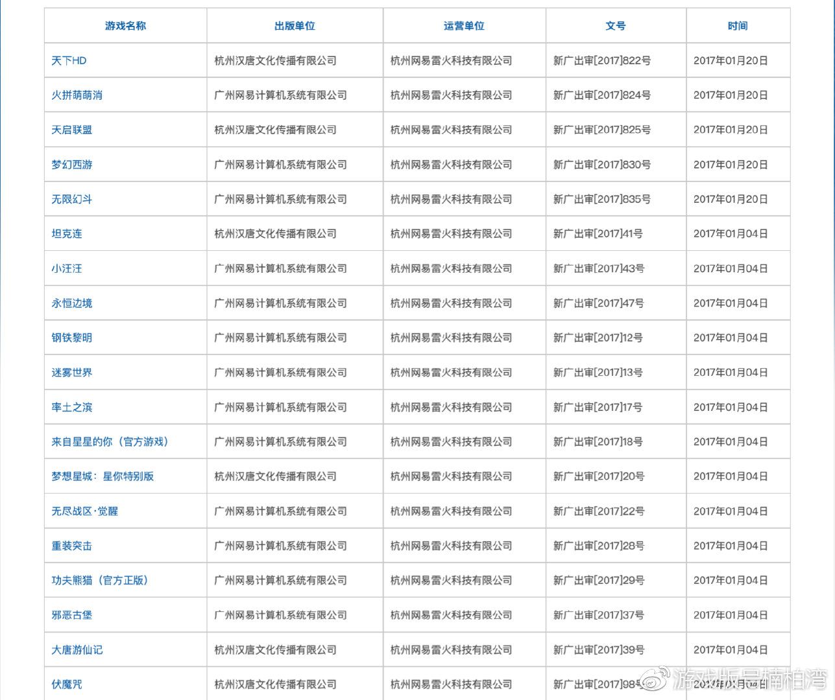This screenshot has width=835, height=700.
Task: Open 来自星星的你（官方游戏） link
Action: click(x=111, y=442)
